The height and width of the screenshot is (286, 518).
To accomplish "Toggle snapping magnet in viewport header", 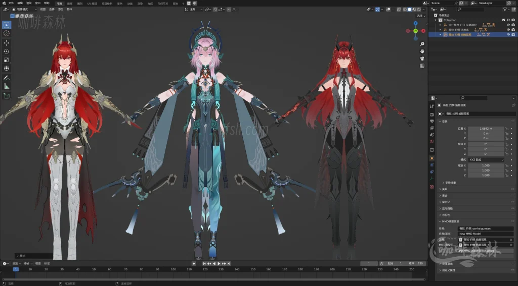I will click(x=215, y=10).
